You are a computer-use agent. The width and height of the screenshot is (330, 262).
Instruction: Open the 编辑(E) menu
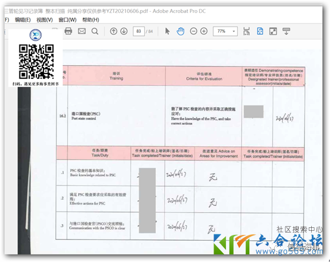coord(23,20)
